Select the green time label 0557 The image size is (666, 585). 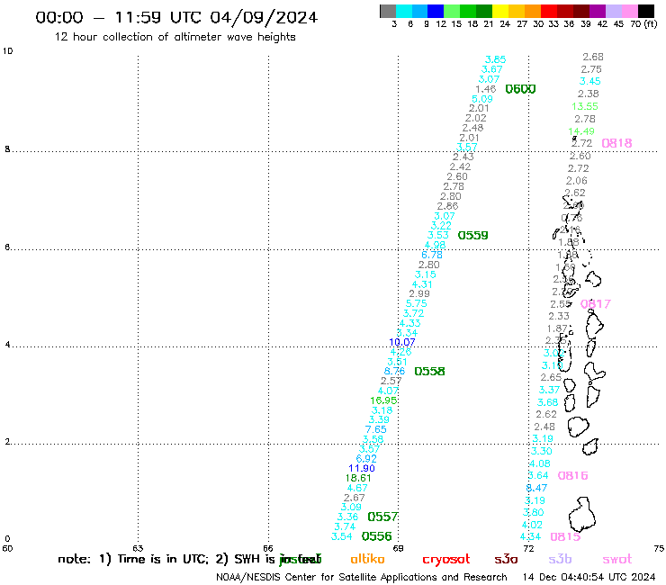tap(382, 517)
